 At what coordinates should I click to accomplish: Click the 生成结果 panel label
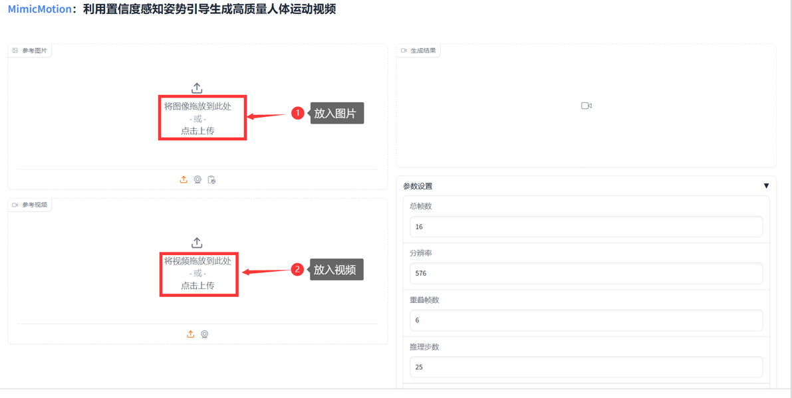419,50
